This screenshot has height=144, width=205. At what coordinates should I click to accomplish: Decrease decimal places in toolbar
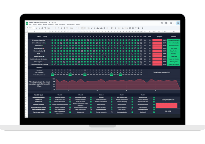tap(61, 28)
